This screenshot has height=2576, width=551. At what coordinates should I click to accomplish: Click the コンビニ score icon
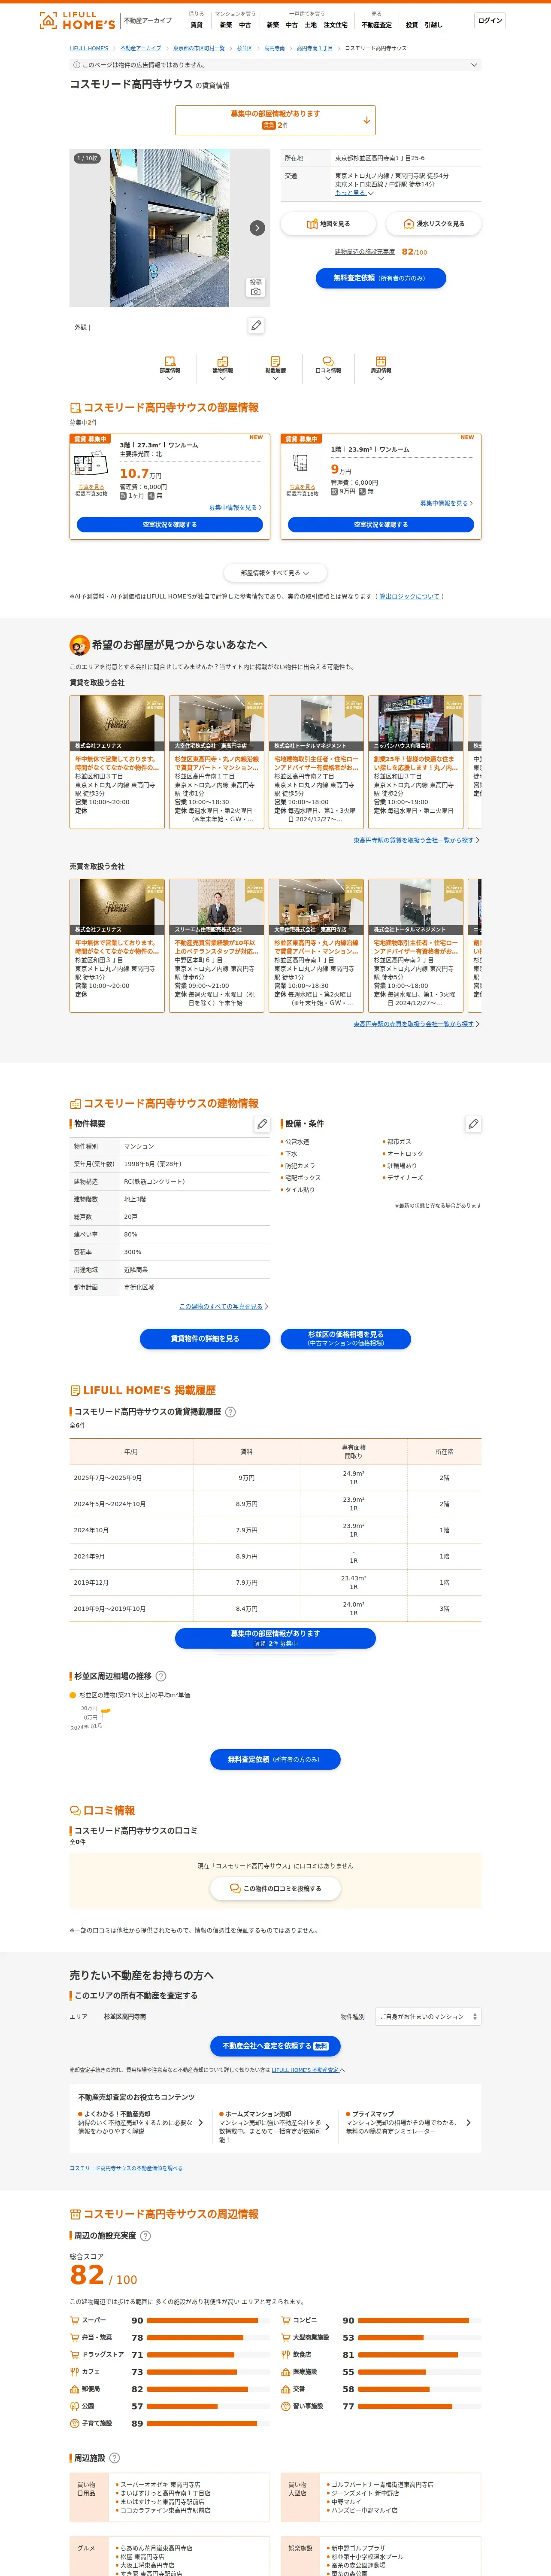(x=285, y=2320)
